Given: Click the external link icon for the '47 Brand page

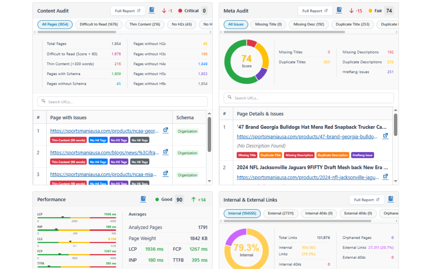Looking at the screenshot, I should (385, 136).
